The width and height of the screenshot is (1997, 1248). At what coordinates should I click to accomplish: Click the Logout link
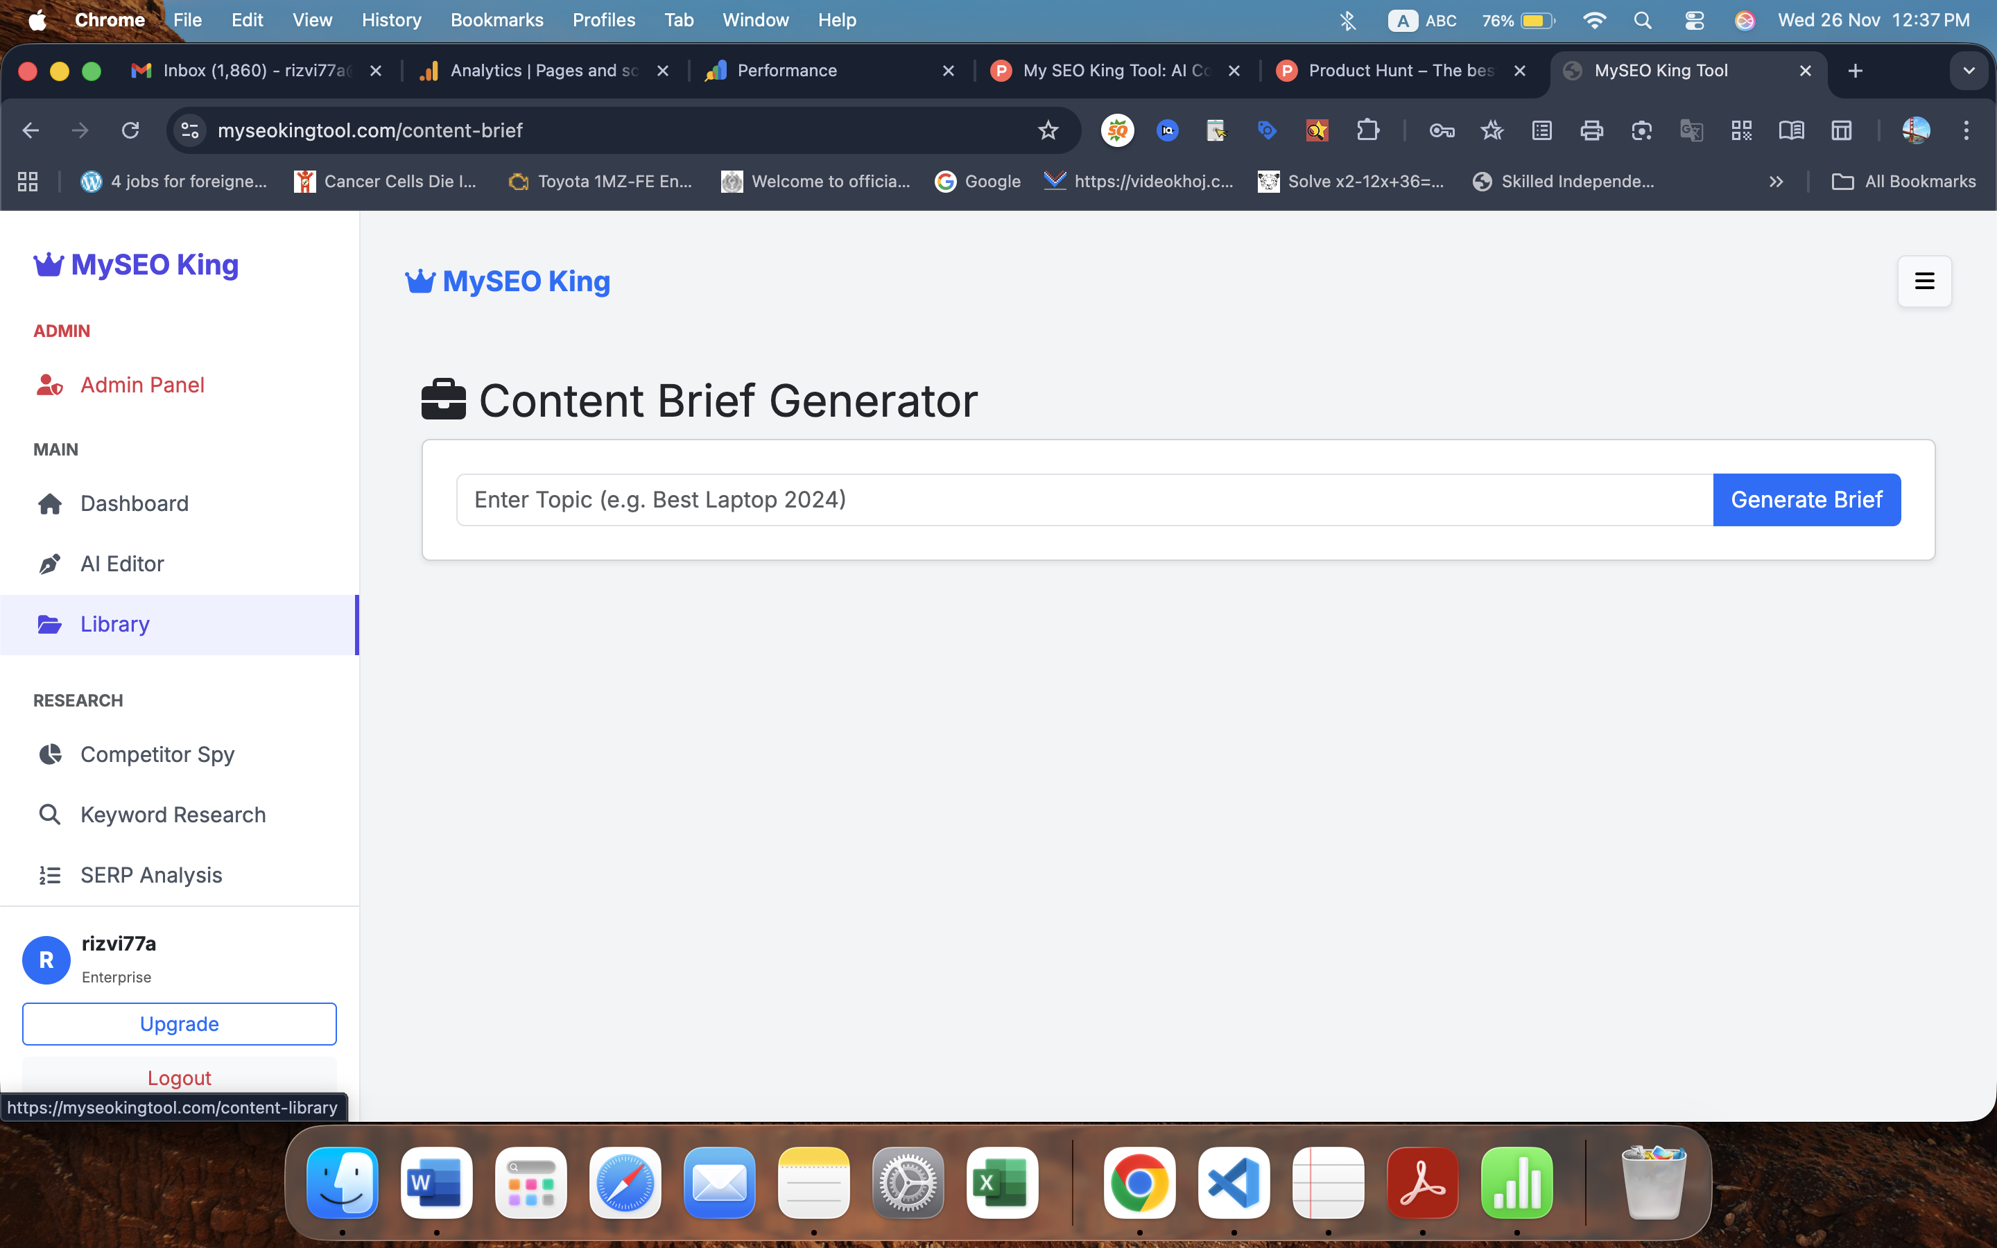179,1077
